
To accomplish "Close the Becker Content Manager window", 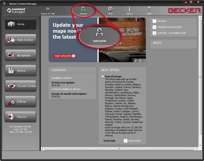I will [x=198, y=2].
